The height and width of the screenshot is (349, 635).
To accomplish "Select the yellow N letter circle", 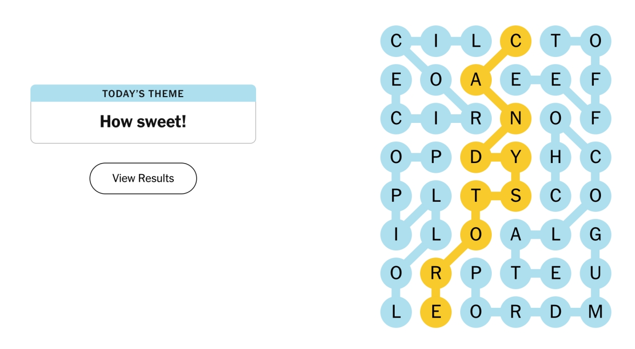I will point(514,118).
